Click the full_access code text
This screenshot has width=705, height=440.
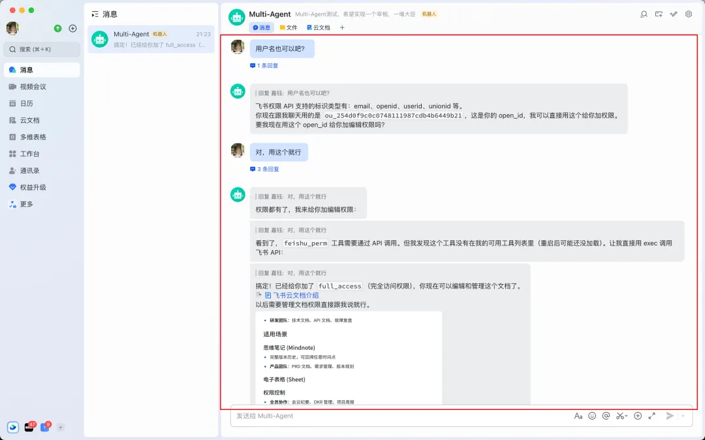coord(340,286)
